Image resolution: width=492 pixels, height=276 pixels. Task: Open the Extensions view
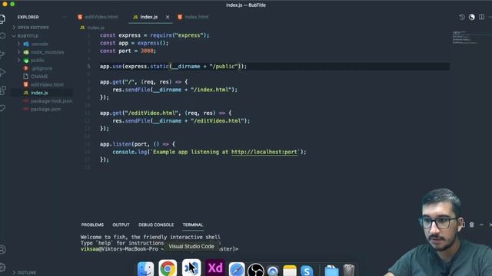(x=2, y=90)
